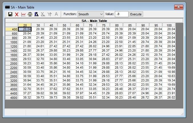Click the Value input field
This screenshot has height=123, width=193.
click(121, 14)
